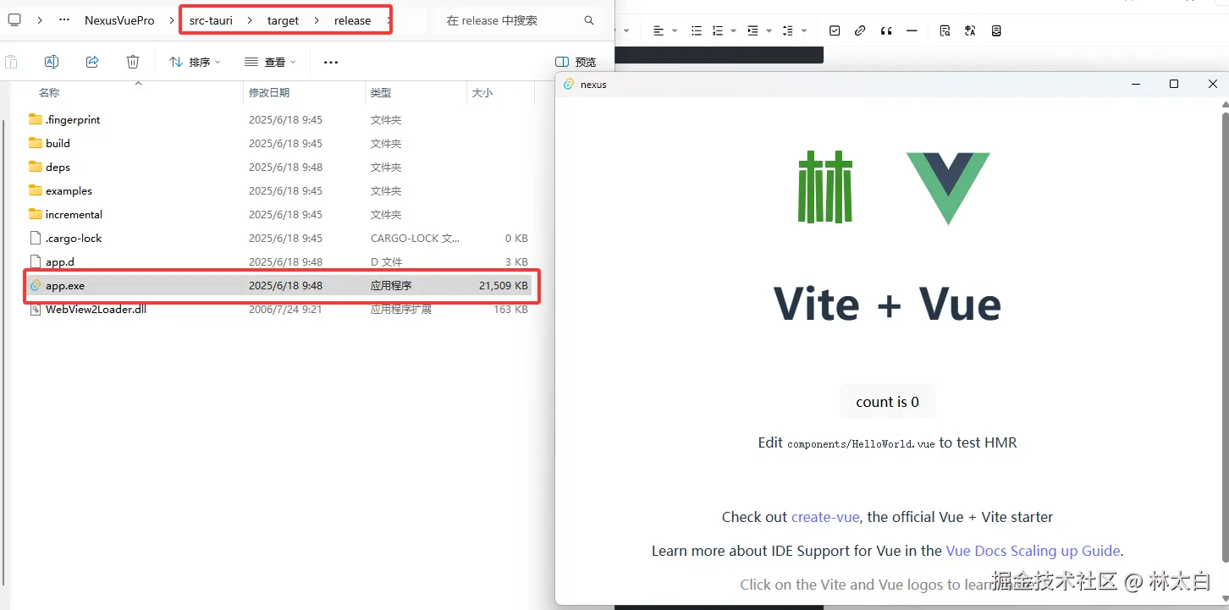
Task: Toggle the to-do checkbox icon in editor toolbar
Action: click(x=835, y=30)
